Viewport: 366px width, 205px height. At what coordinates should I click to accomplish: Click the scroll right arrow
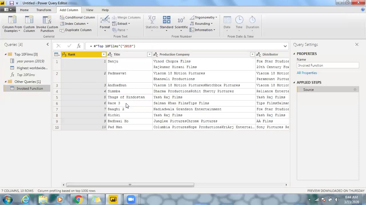tap(286, 185)
